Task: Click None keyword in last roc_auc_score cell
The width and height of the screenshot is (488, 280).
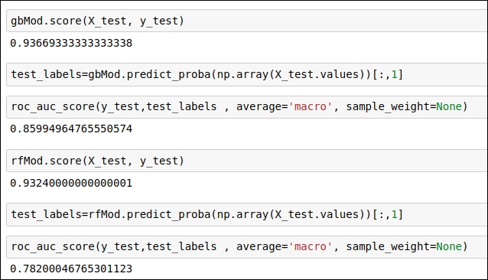Action: [x=449, y=246]
